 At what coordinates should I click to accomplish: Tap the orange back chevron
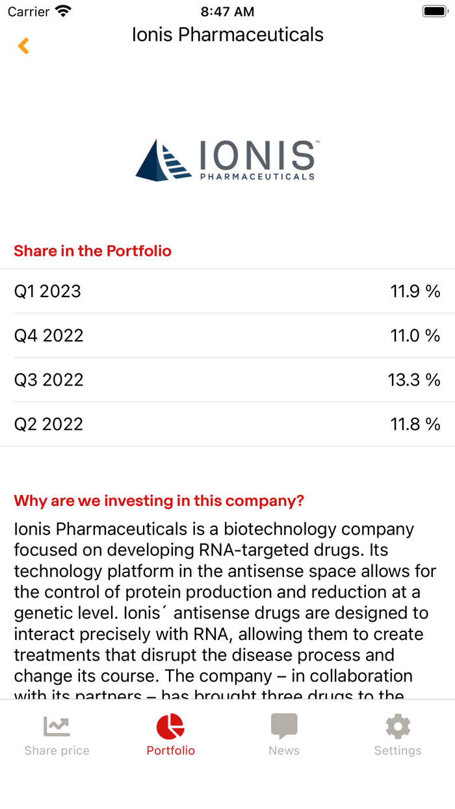23,46
